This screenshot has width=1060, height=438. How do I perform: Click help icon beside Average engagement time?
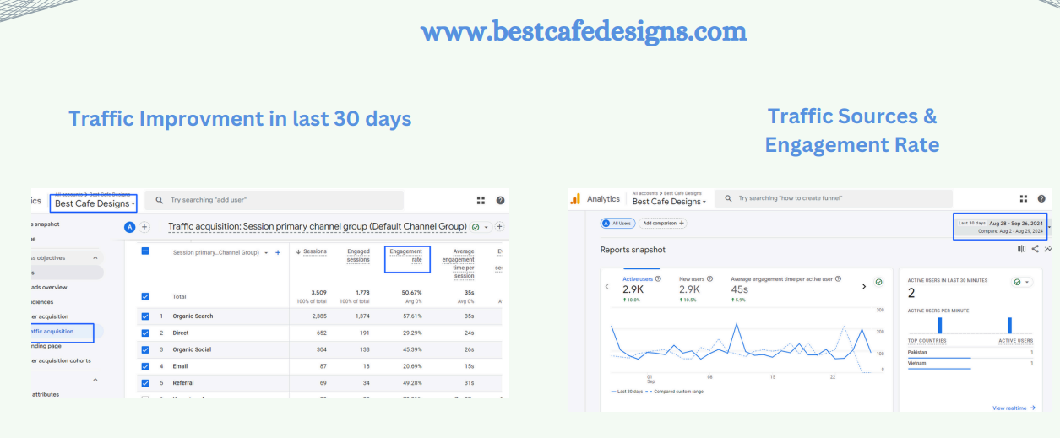837,278
